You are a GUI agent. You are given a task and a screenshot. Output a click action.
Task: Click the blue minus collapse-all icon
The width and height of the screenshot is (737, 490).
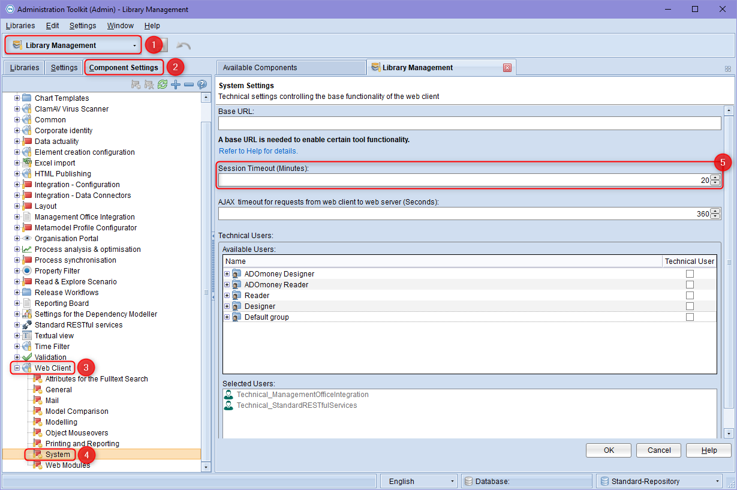click(x=189, y=85)
